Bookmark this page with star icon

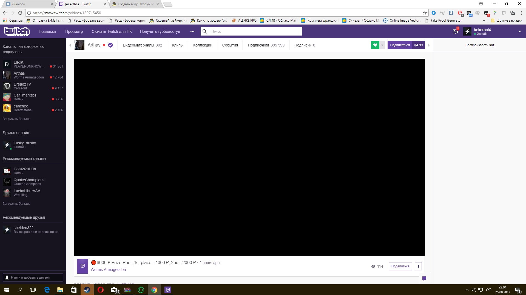pyautogui.click(x=425, y=13)
